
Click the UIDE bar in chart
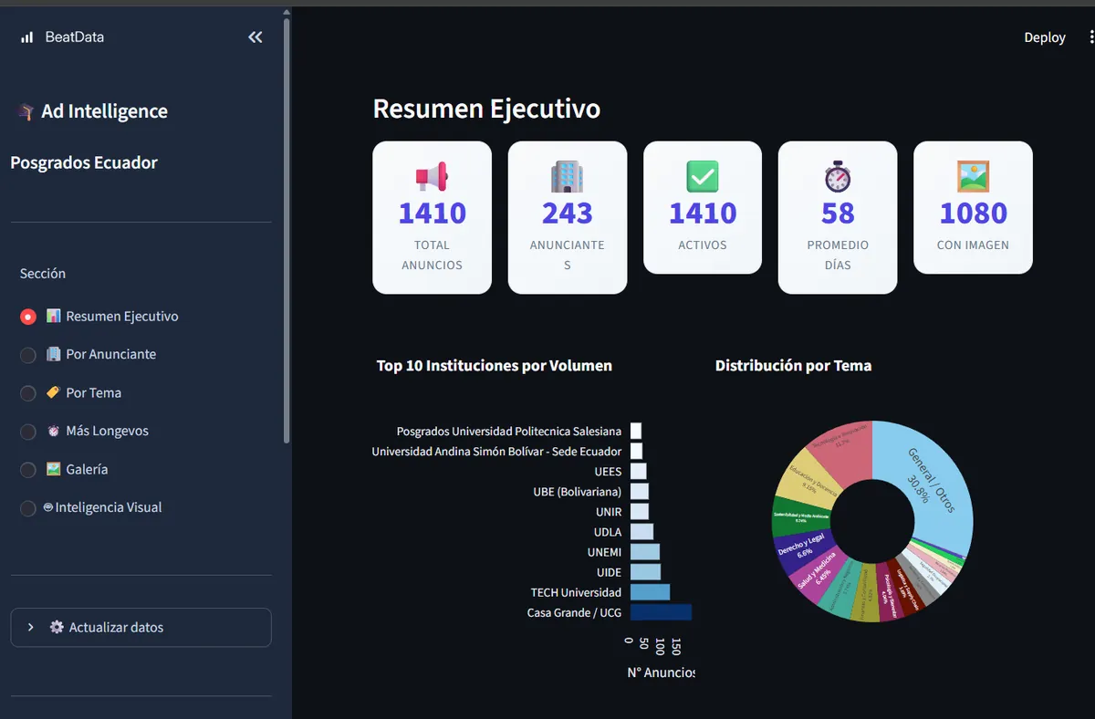(x=645, y=572)
